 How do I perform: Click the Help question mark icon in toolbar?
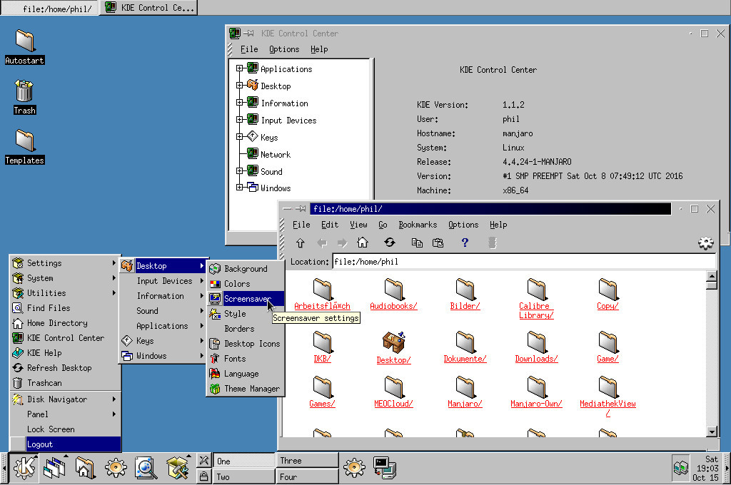465,242
